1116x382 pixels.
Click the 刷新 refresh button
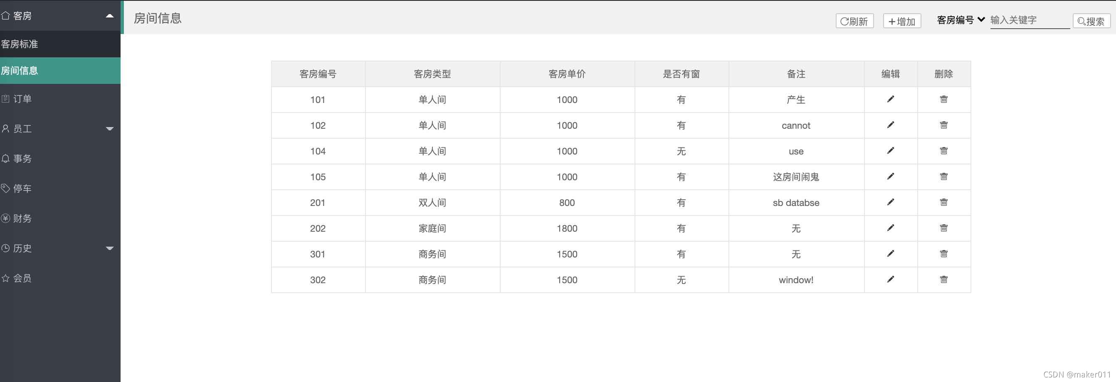(854, 21)
